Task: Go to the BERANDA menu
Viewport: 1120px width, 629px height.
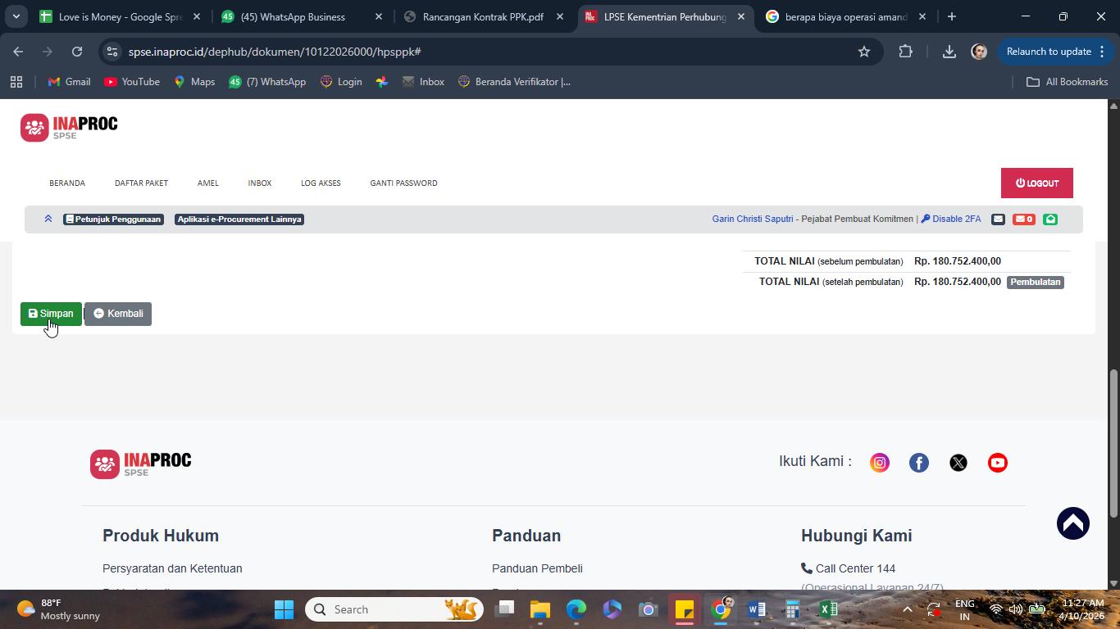Action: click(67, 183)
